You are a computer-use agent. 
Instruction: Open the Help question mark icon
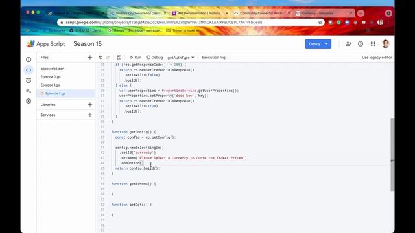click(x=361, y=44)
